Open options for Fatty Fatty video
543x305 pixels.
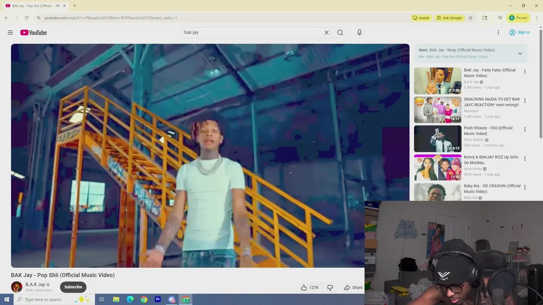(x=525, y=72)
